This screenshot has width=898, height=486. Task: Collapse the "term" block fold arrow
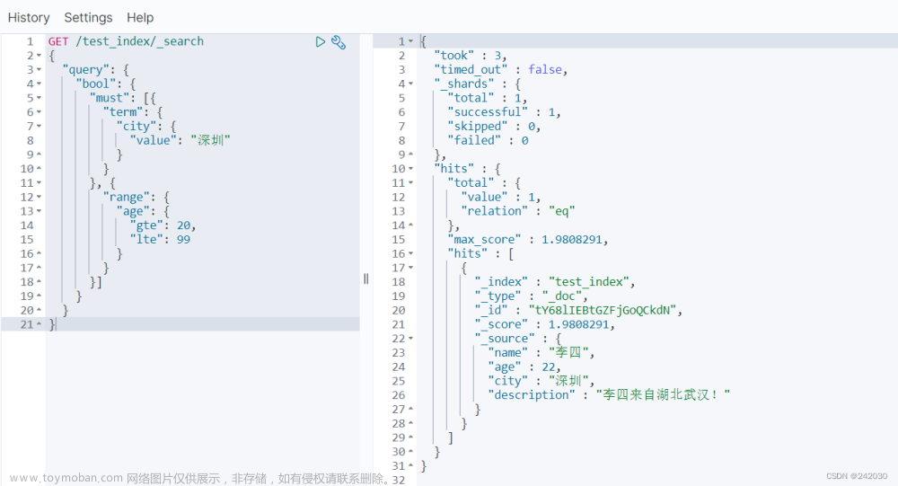(39, 112)
